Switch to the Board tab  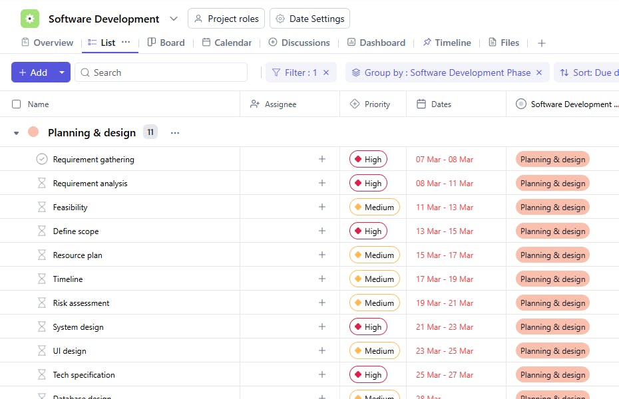(166, 43)
